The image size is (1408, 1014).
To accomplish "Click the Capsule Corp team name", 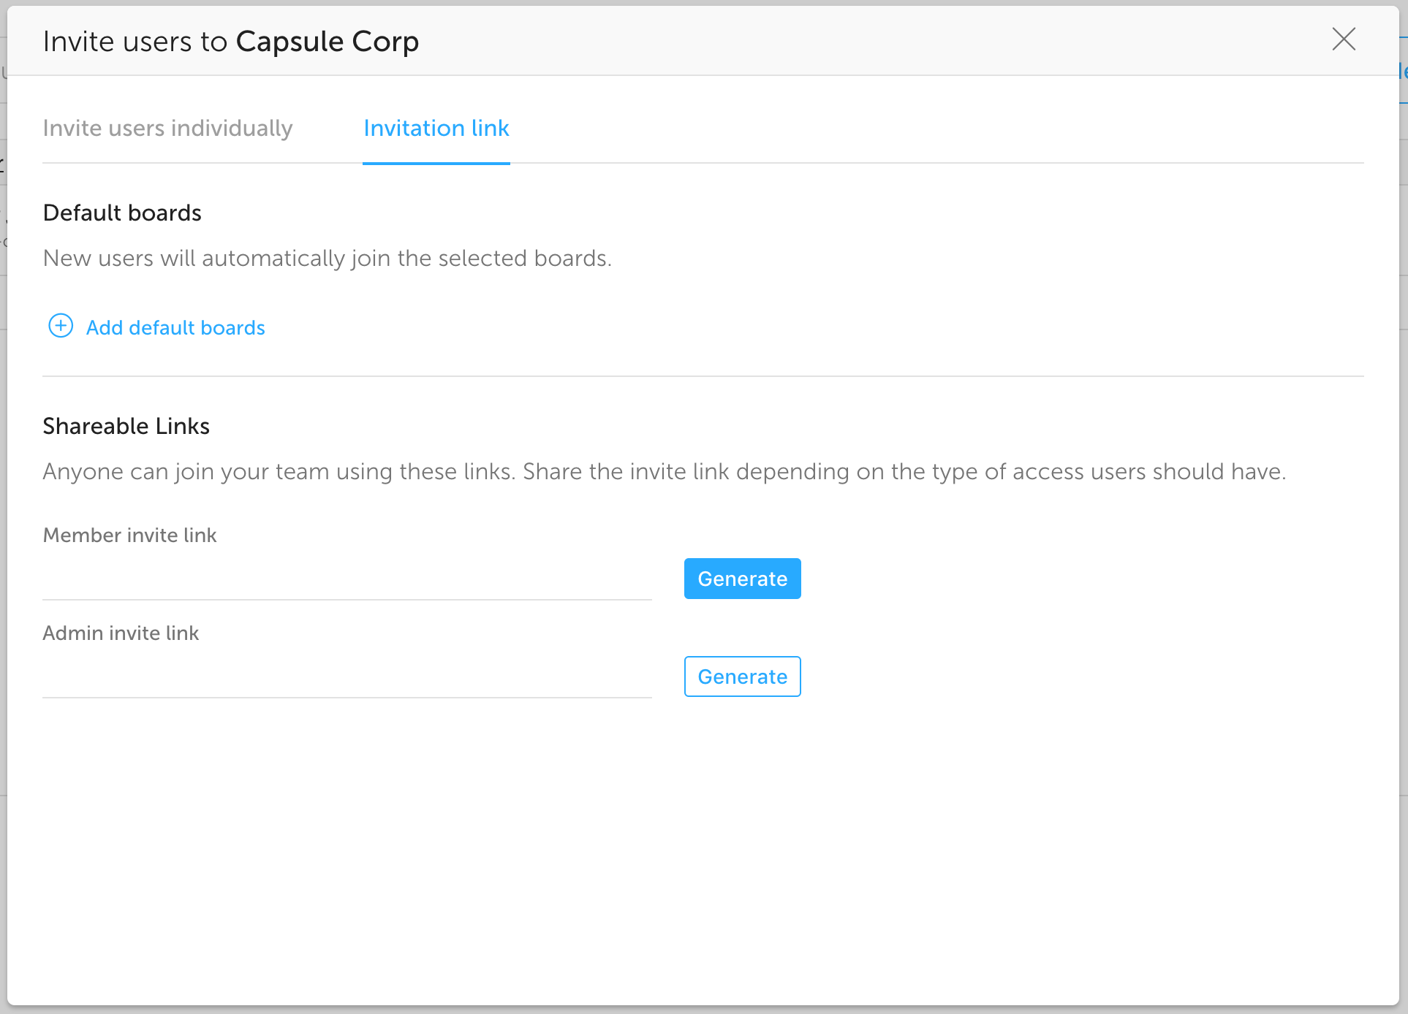I will [x=327, y=42].
